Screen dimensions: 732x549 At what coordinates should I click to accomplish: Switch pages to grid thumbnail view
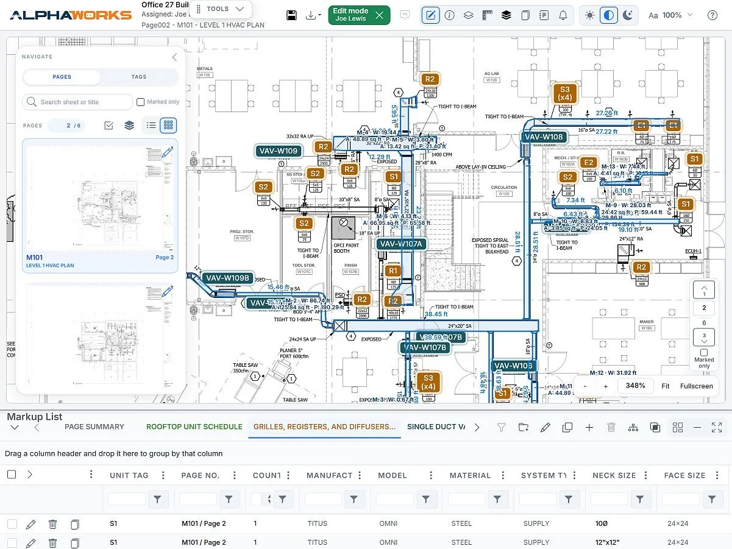click(x=169, y=126)
